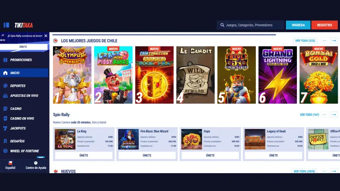Click the REGISTRO sign-up button

tap(324, 25)
